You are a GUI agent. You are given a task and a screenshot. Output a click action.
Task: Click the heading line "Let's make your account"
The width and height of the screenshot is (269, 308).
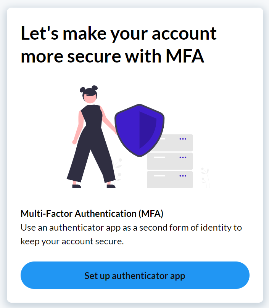(118, 34)
